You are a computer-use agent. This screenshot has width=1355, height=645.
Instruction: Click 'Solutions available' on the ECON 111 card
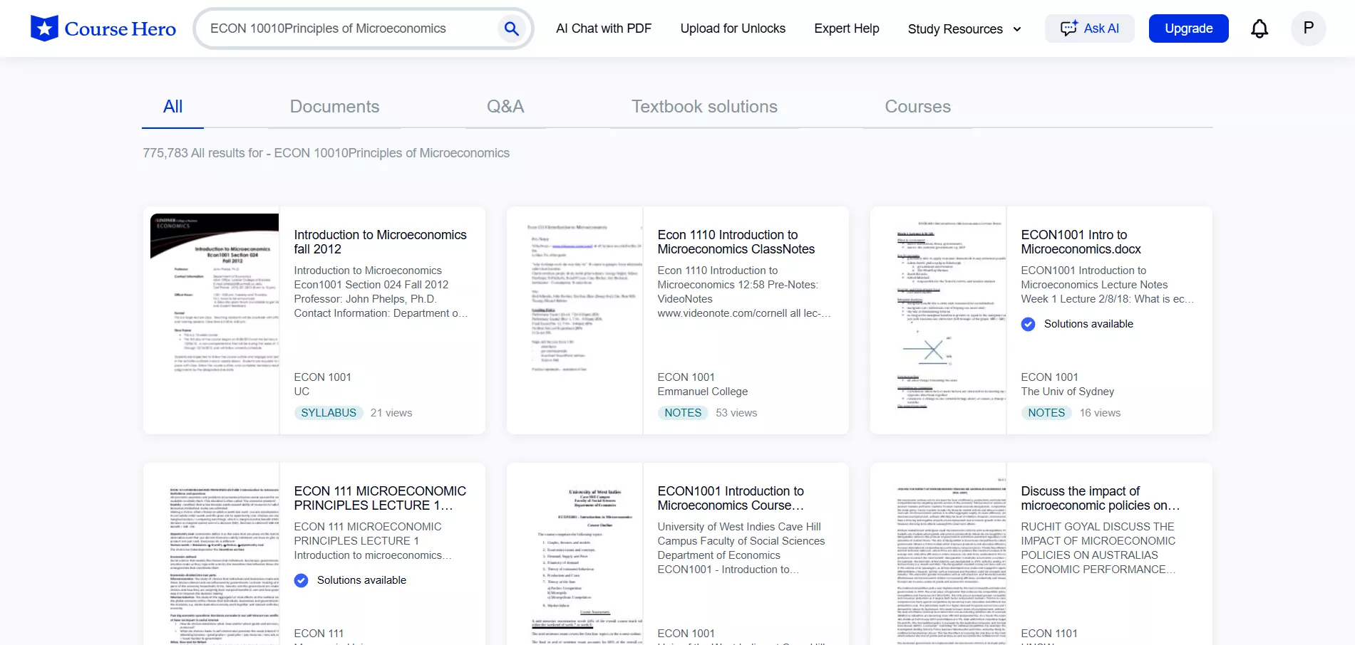361,580
